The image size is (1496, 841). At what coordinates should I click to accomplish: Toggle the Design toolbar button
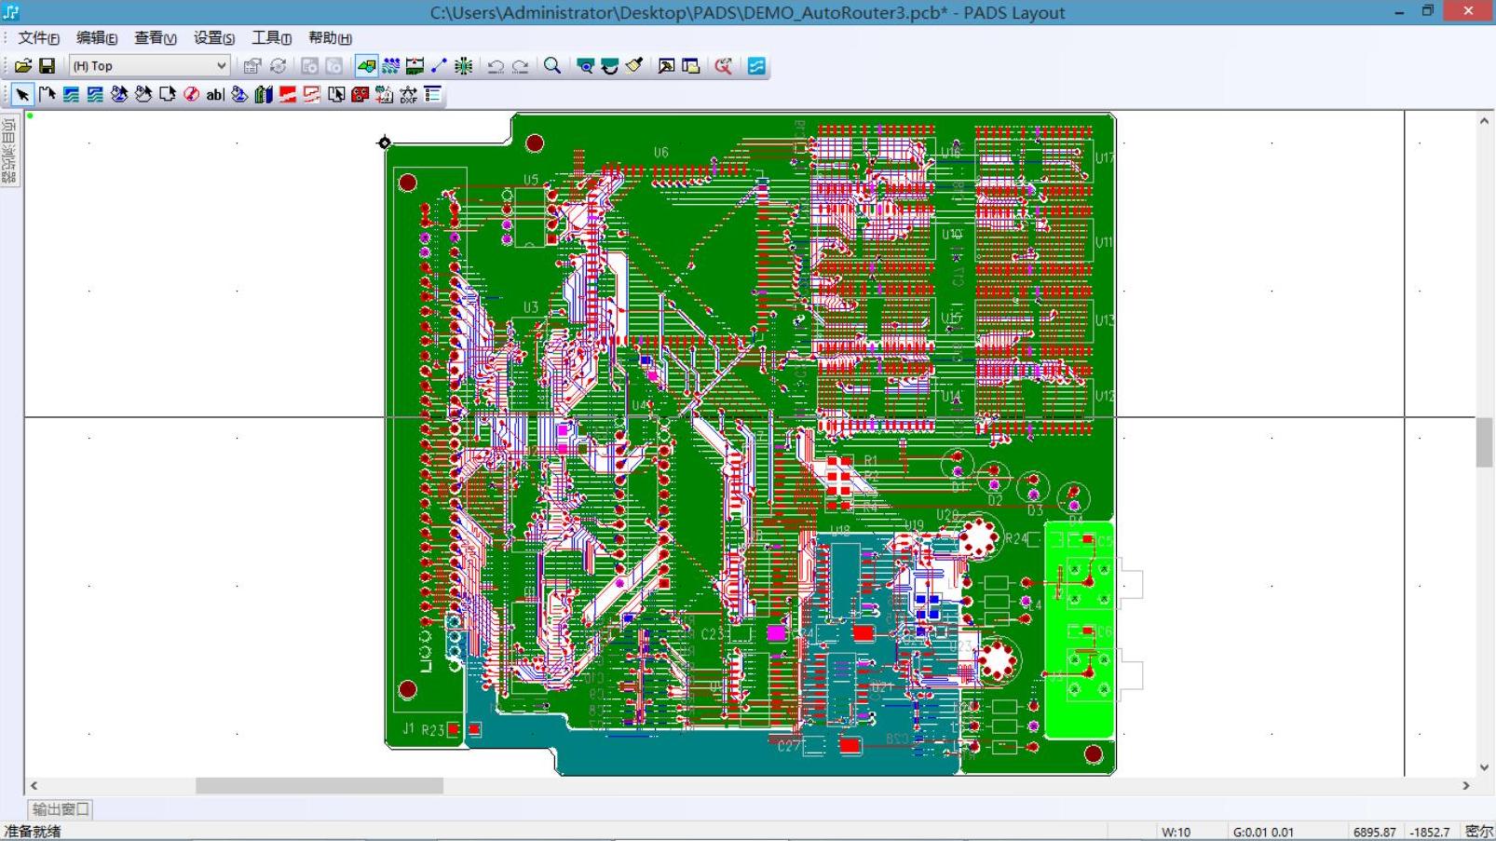391,66
